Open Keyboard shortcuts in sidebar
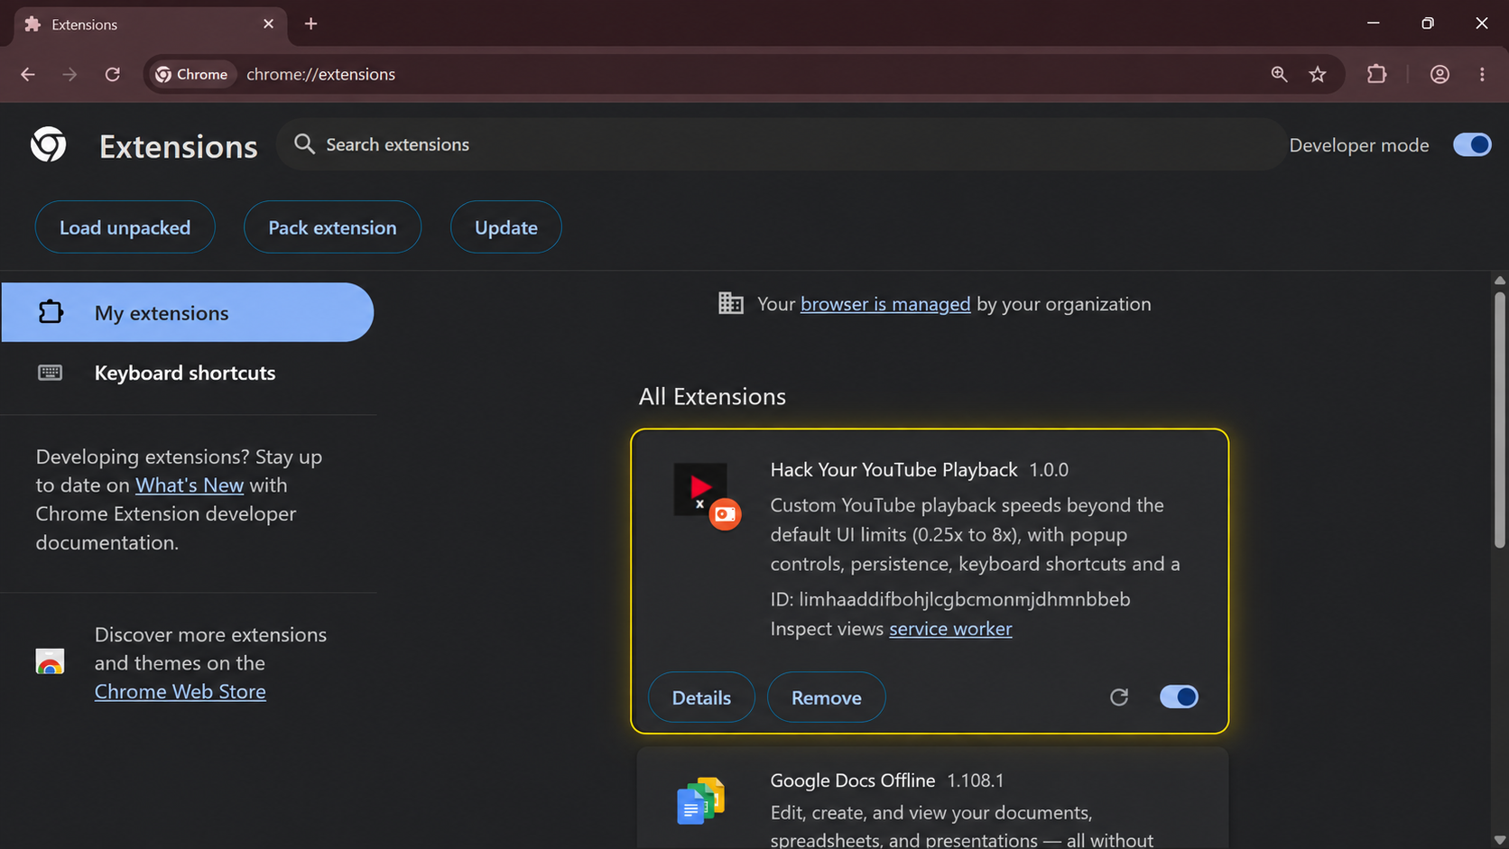This screenshot has height=849, width=1509. point(187,373)
